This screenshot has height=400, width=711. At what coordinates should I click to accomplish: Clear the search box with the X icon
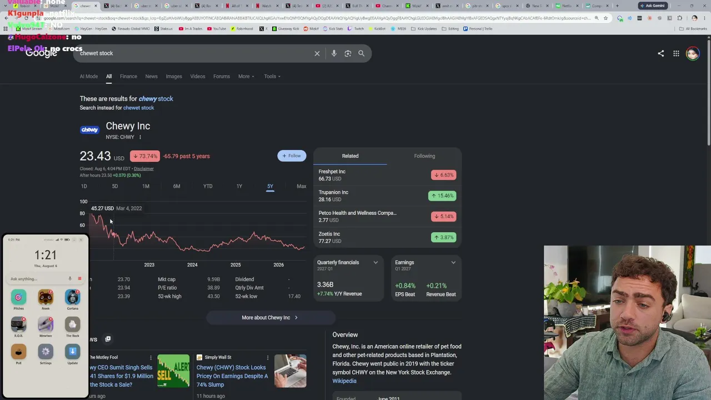tap(317, 53)
